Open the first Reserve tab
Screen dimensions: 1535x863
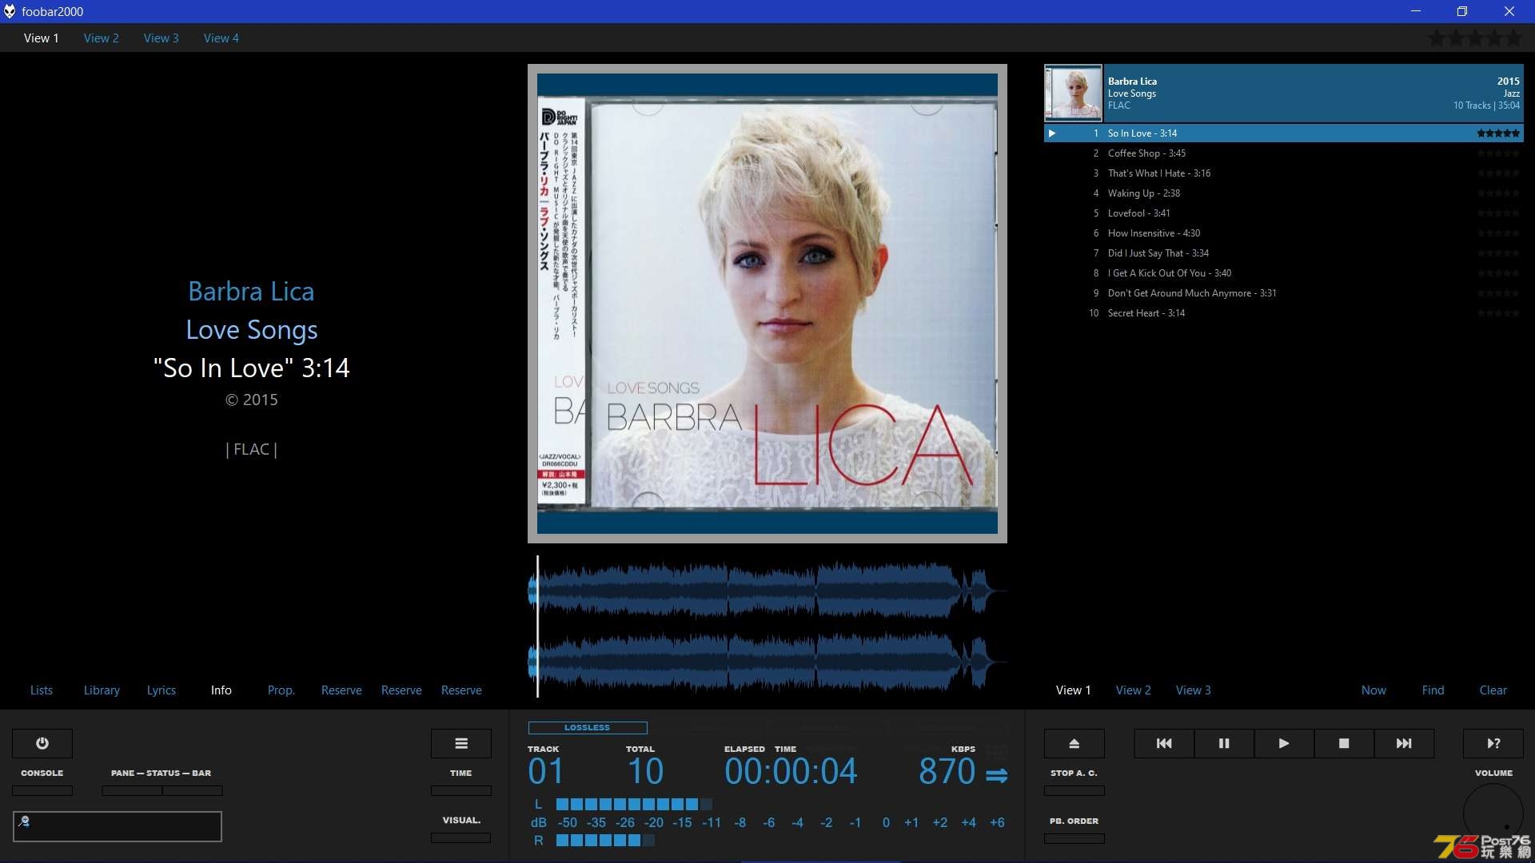click(341, 690)
